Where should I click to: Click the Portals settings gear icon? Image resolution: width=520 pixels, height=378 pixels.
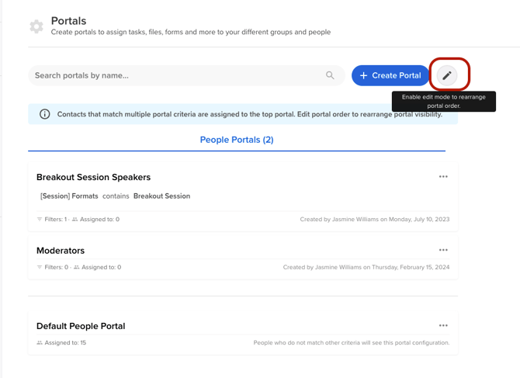pos(36,26)
